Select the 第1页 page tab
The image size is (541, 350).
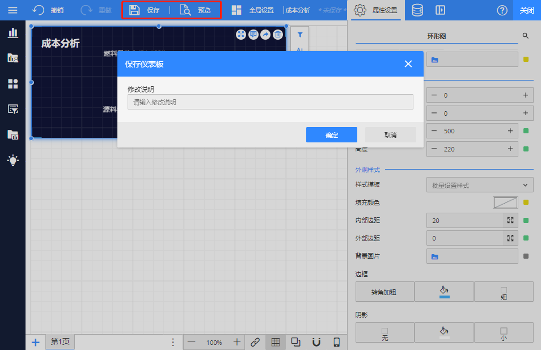point(60,342)
